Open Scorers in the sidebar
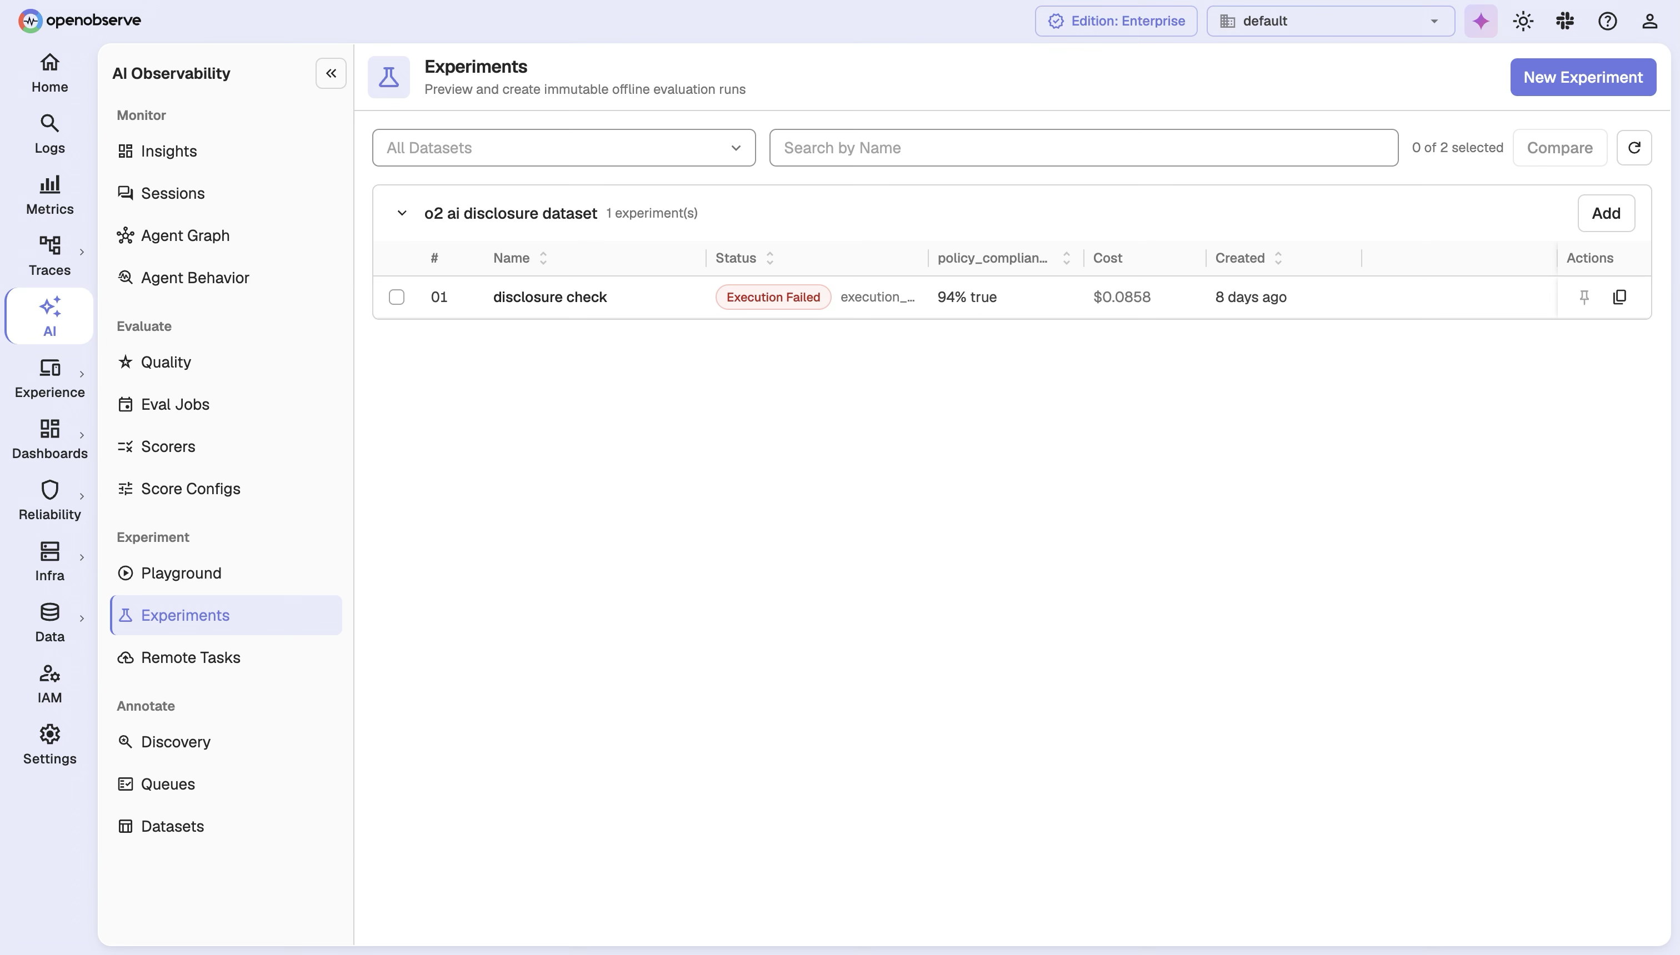The height and width of the screenshot is (955, 1680). [x=226, y=446]
